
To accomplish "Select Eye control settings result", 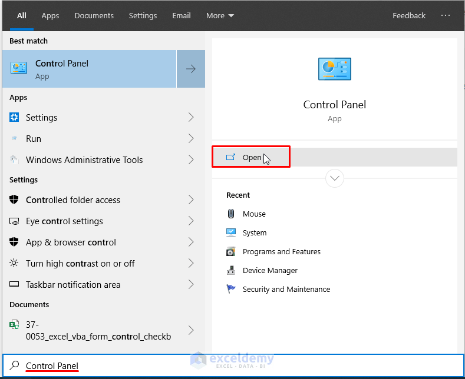I will (104, 221).
